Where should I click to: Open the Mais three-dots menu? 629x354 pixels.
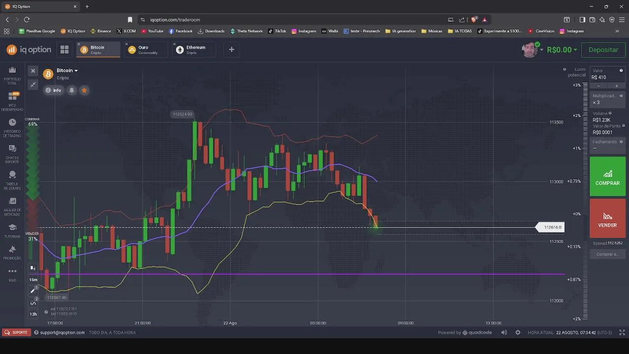[12, 274]
